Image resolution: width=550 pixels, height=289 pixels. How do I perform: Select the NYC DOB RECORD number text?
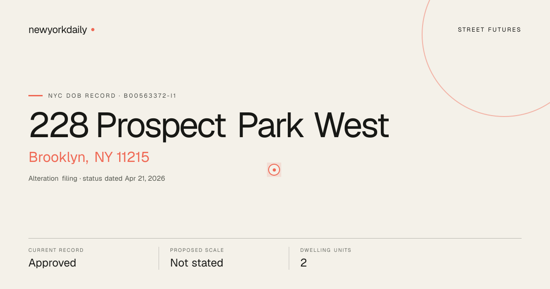pos(112,96)
